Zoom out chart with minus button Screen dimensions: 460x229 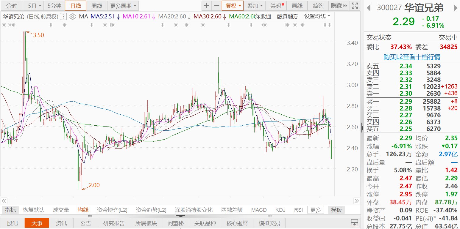click(x=216, y=6)
